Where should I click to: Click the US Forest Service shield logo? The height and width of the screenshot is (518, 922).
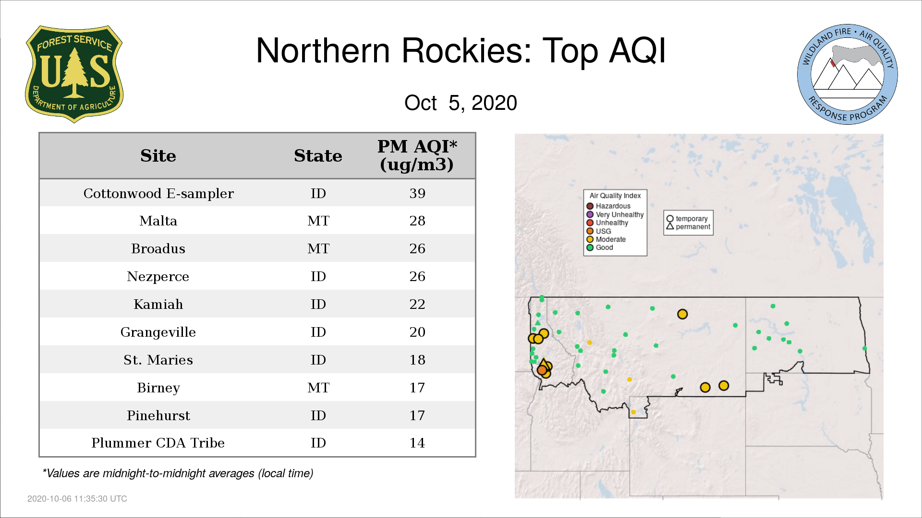74,74
